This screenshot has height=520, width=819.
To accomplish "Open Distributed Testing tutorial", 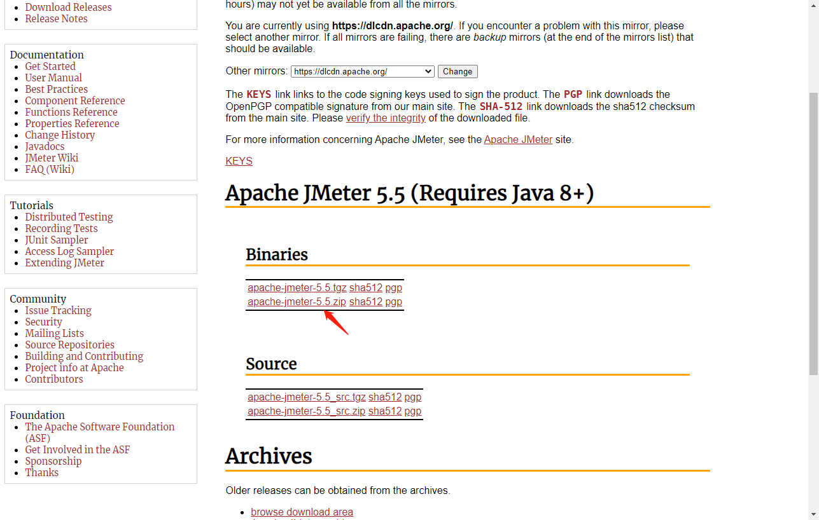I will [x=69, y=217].
